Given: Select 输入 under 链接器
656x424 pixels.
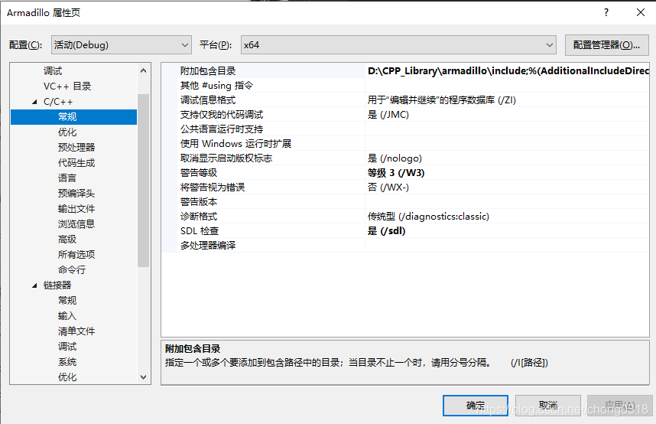Looking at the screenshot, I should click(67, 316).
